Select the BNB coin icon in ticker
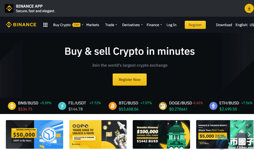The width and height of the screenshot is (254, 150). coord(12,106)
